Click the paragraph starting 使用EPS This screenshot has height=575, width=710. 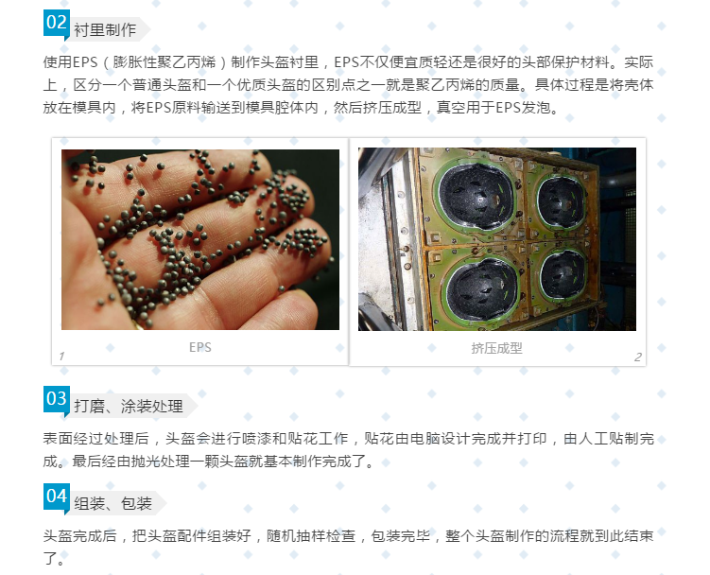(348, 85)
